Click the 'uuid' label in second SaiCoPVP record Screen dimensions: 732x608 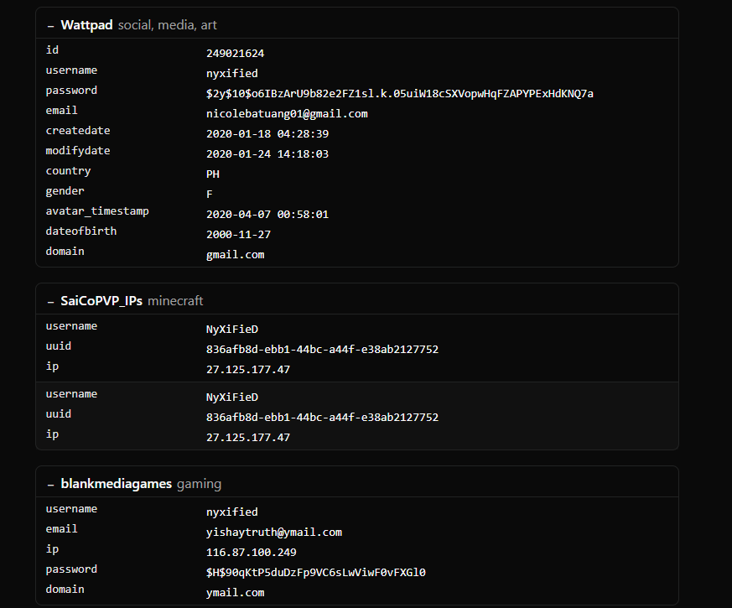pyautogui.click(x=59, y=414)
